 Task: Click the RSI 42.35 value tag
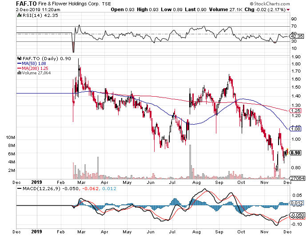[297, 37]
